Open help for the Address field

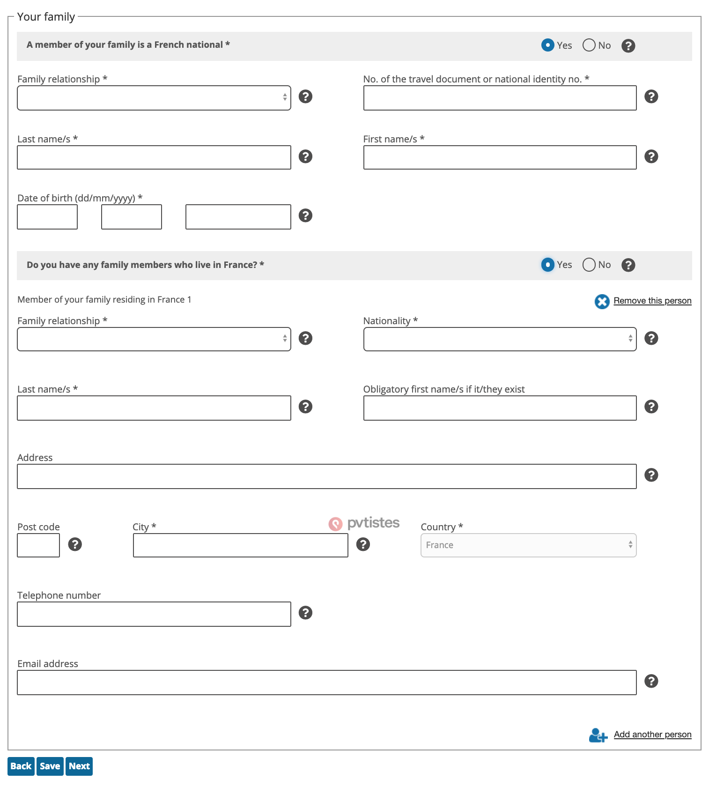(x=651, y=475)
